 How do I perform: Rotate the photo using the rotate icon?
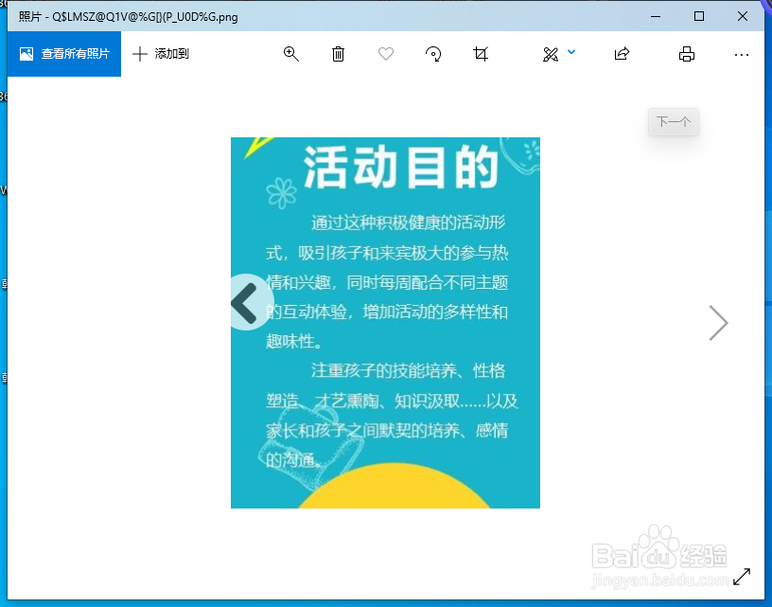pyautogui.click(x=433, y=54)
